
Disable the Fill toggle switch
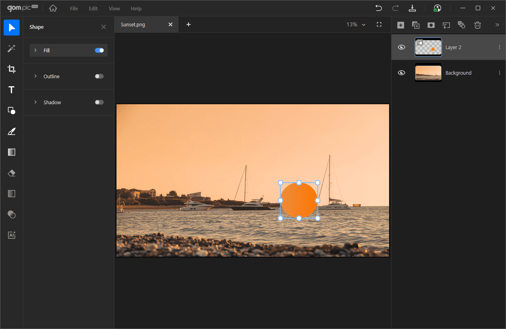[x=99, y=50]
